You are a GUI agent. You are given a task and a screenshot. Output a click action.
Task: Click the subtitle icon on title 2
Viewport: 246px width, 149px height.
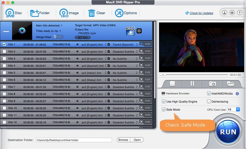pos(109,52)
